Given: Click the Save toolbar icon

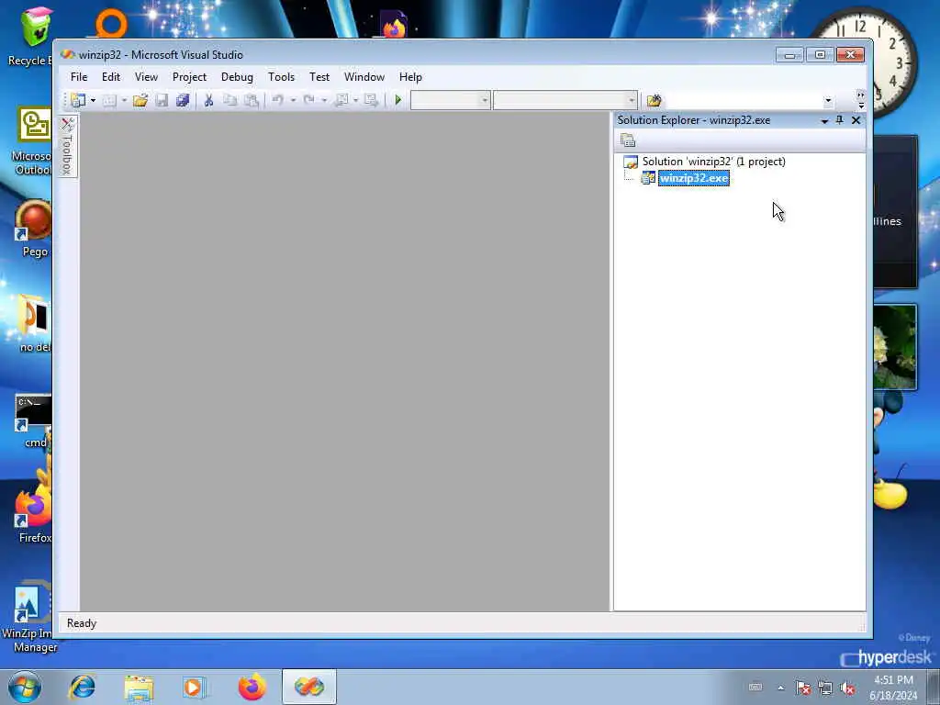Looking at the screenshot, I should pos(162,100).
